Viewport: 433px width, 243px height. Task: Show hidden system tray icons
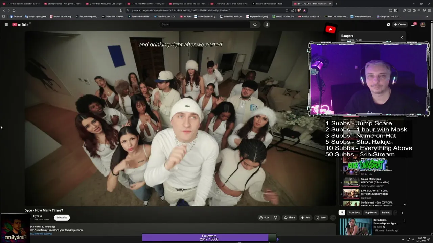pos(403,239)
